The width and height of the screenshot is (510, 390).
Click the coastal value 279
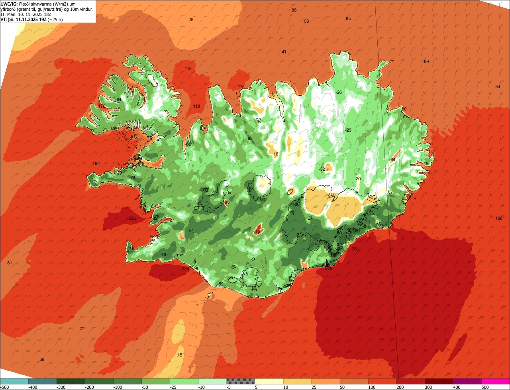[x=329, y=268]
